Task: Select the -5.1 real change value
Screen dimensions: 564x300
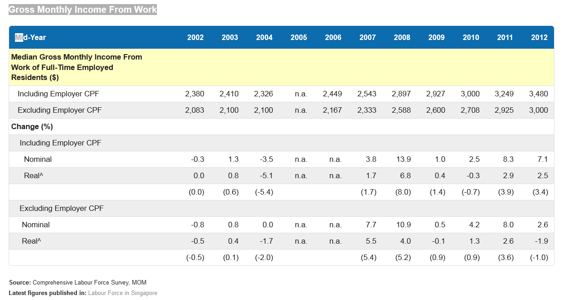Action: point(266,175)
